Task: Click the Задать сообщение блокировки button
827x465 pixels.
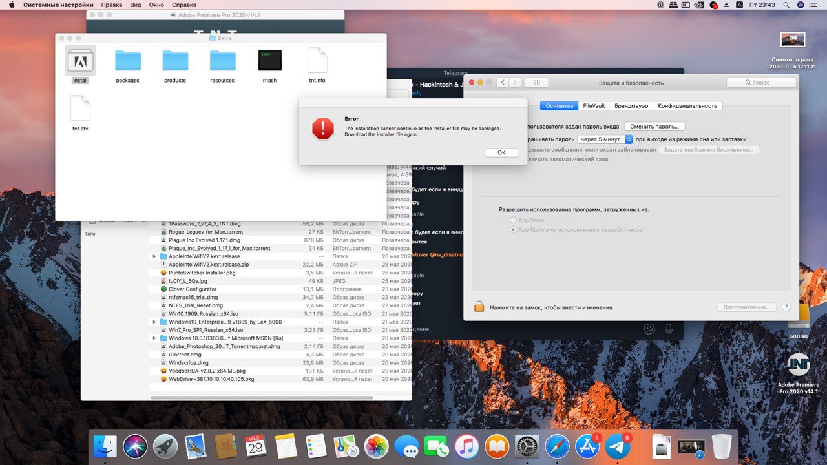Action: [x=709, y=150]
